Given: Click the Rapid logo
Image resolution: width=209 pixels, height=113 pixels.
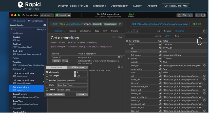Looking at the screenshot, I should pos(29,6).
